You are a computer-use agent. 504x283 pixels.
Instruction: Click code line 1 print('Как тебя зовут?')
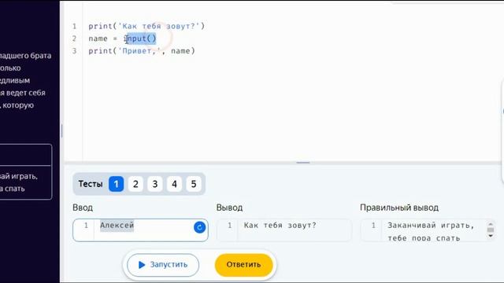coord(146,26)
